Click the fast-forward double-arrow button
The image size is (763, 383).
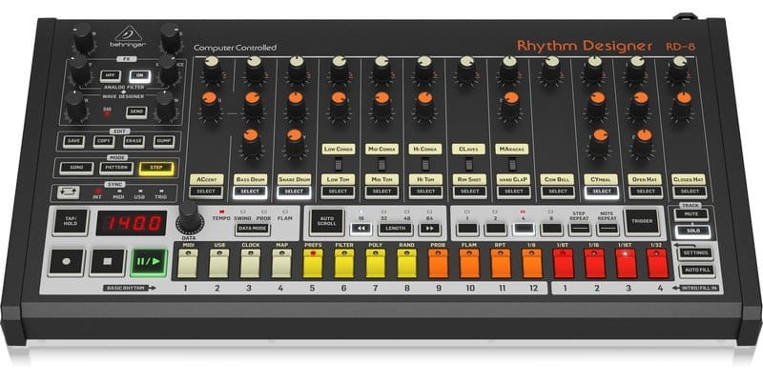point(430,228)
